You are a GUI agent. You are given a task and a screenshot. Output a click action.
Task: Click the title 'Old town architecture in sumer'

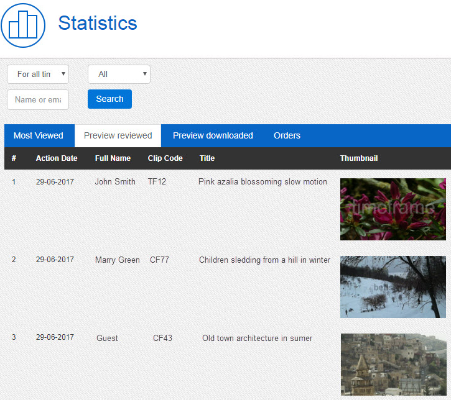pyautogui.click(x=257, y=338)
